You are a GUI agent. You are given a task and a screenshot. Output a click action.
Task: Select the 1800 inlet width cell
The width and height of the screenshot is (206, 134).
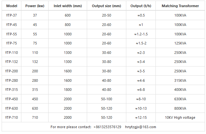click(67, 90)
